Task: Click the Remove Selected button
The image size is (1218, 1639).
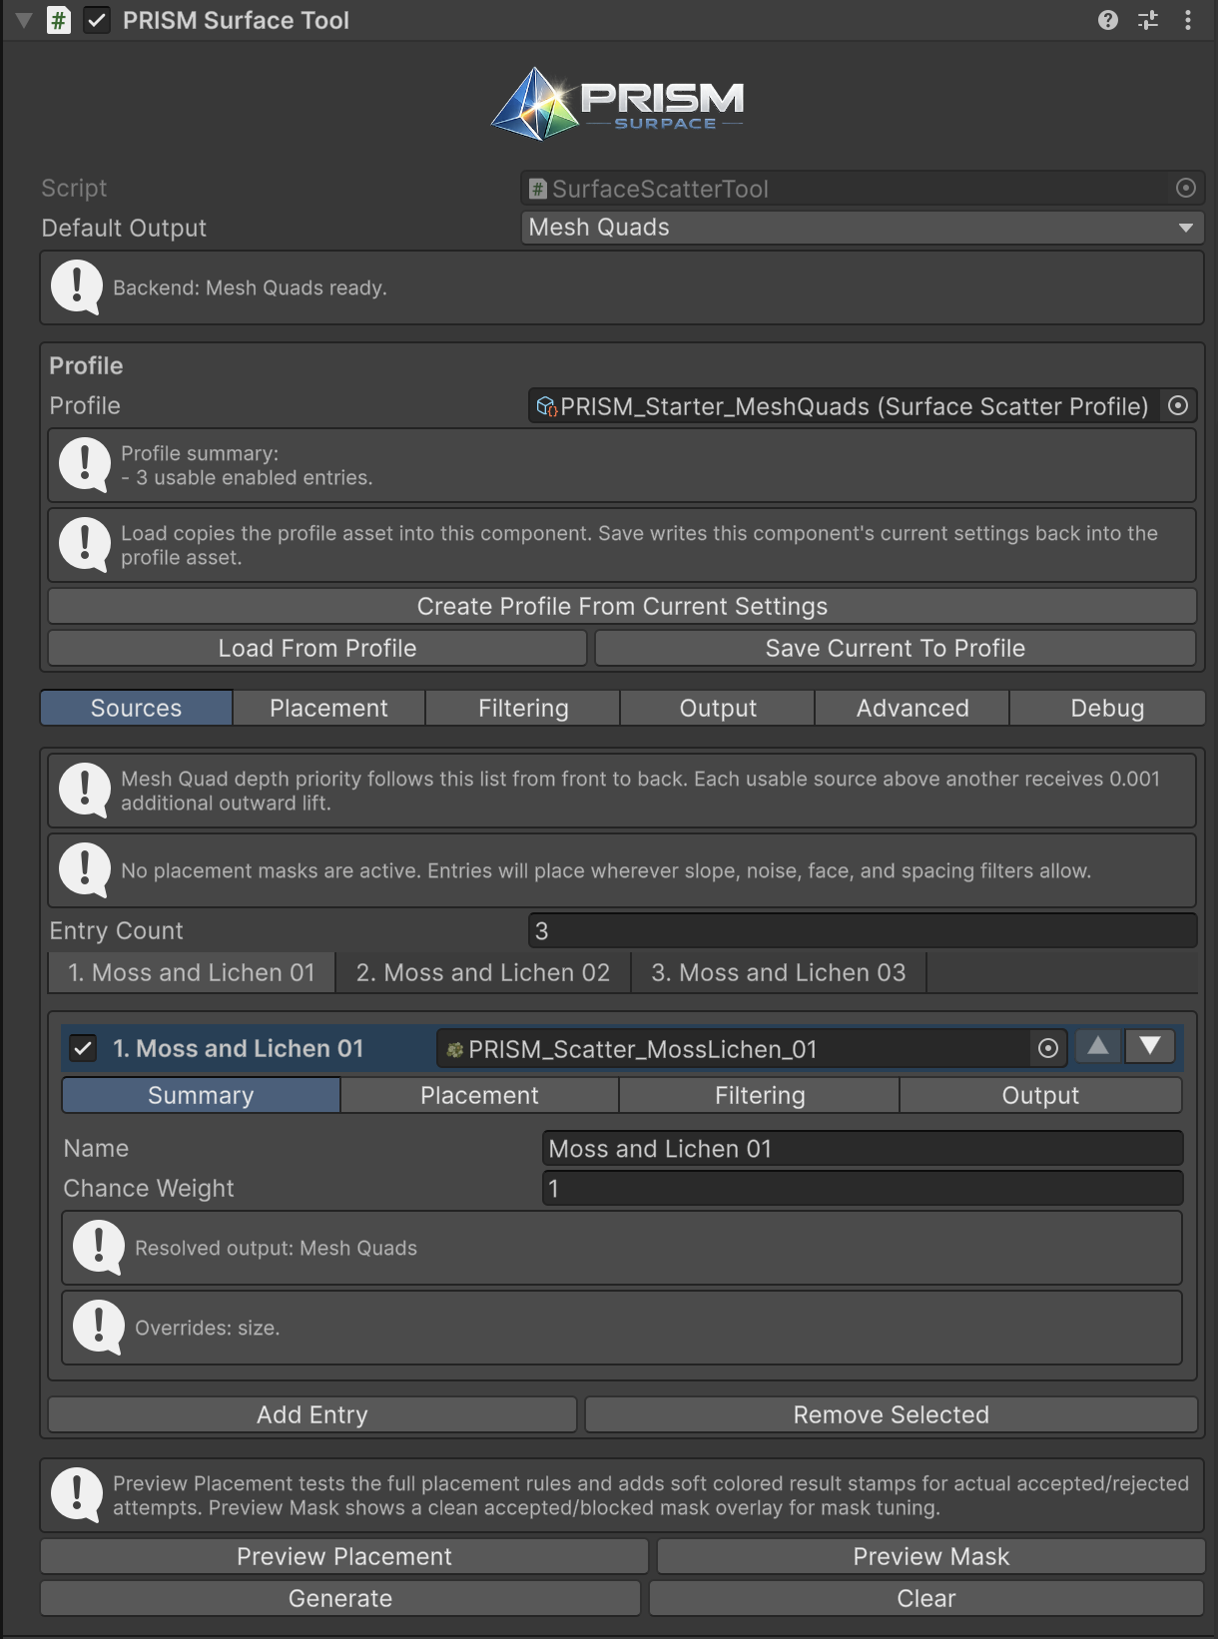Action: [x=891, y=1414]
